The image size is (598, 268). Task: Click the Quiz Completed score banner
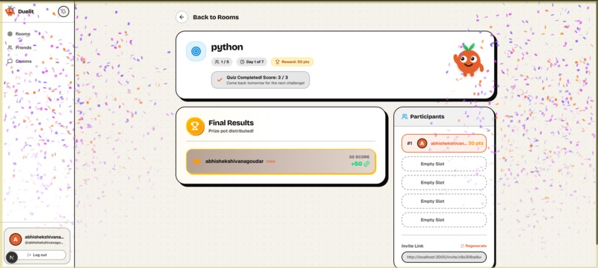point(260,80)
